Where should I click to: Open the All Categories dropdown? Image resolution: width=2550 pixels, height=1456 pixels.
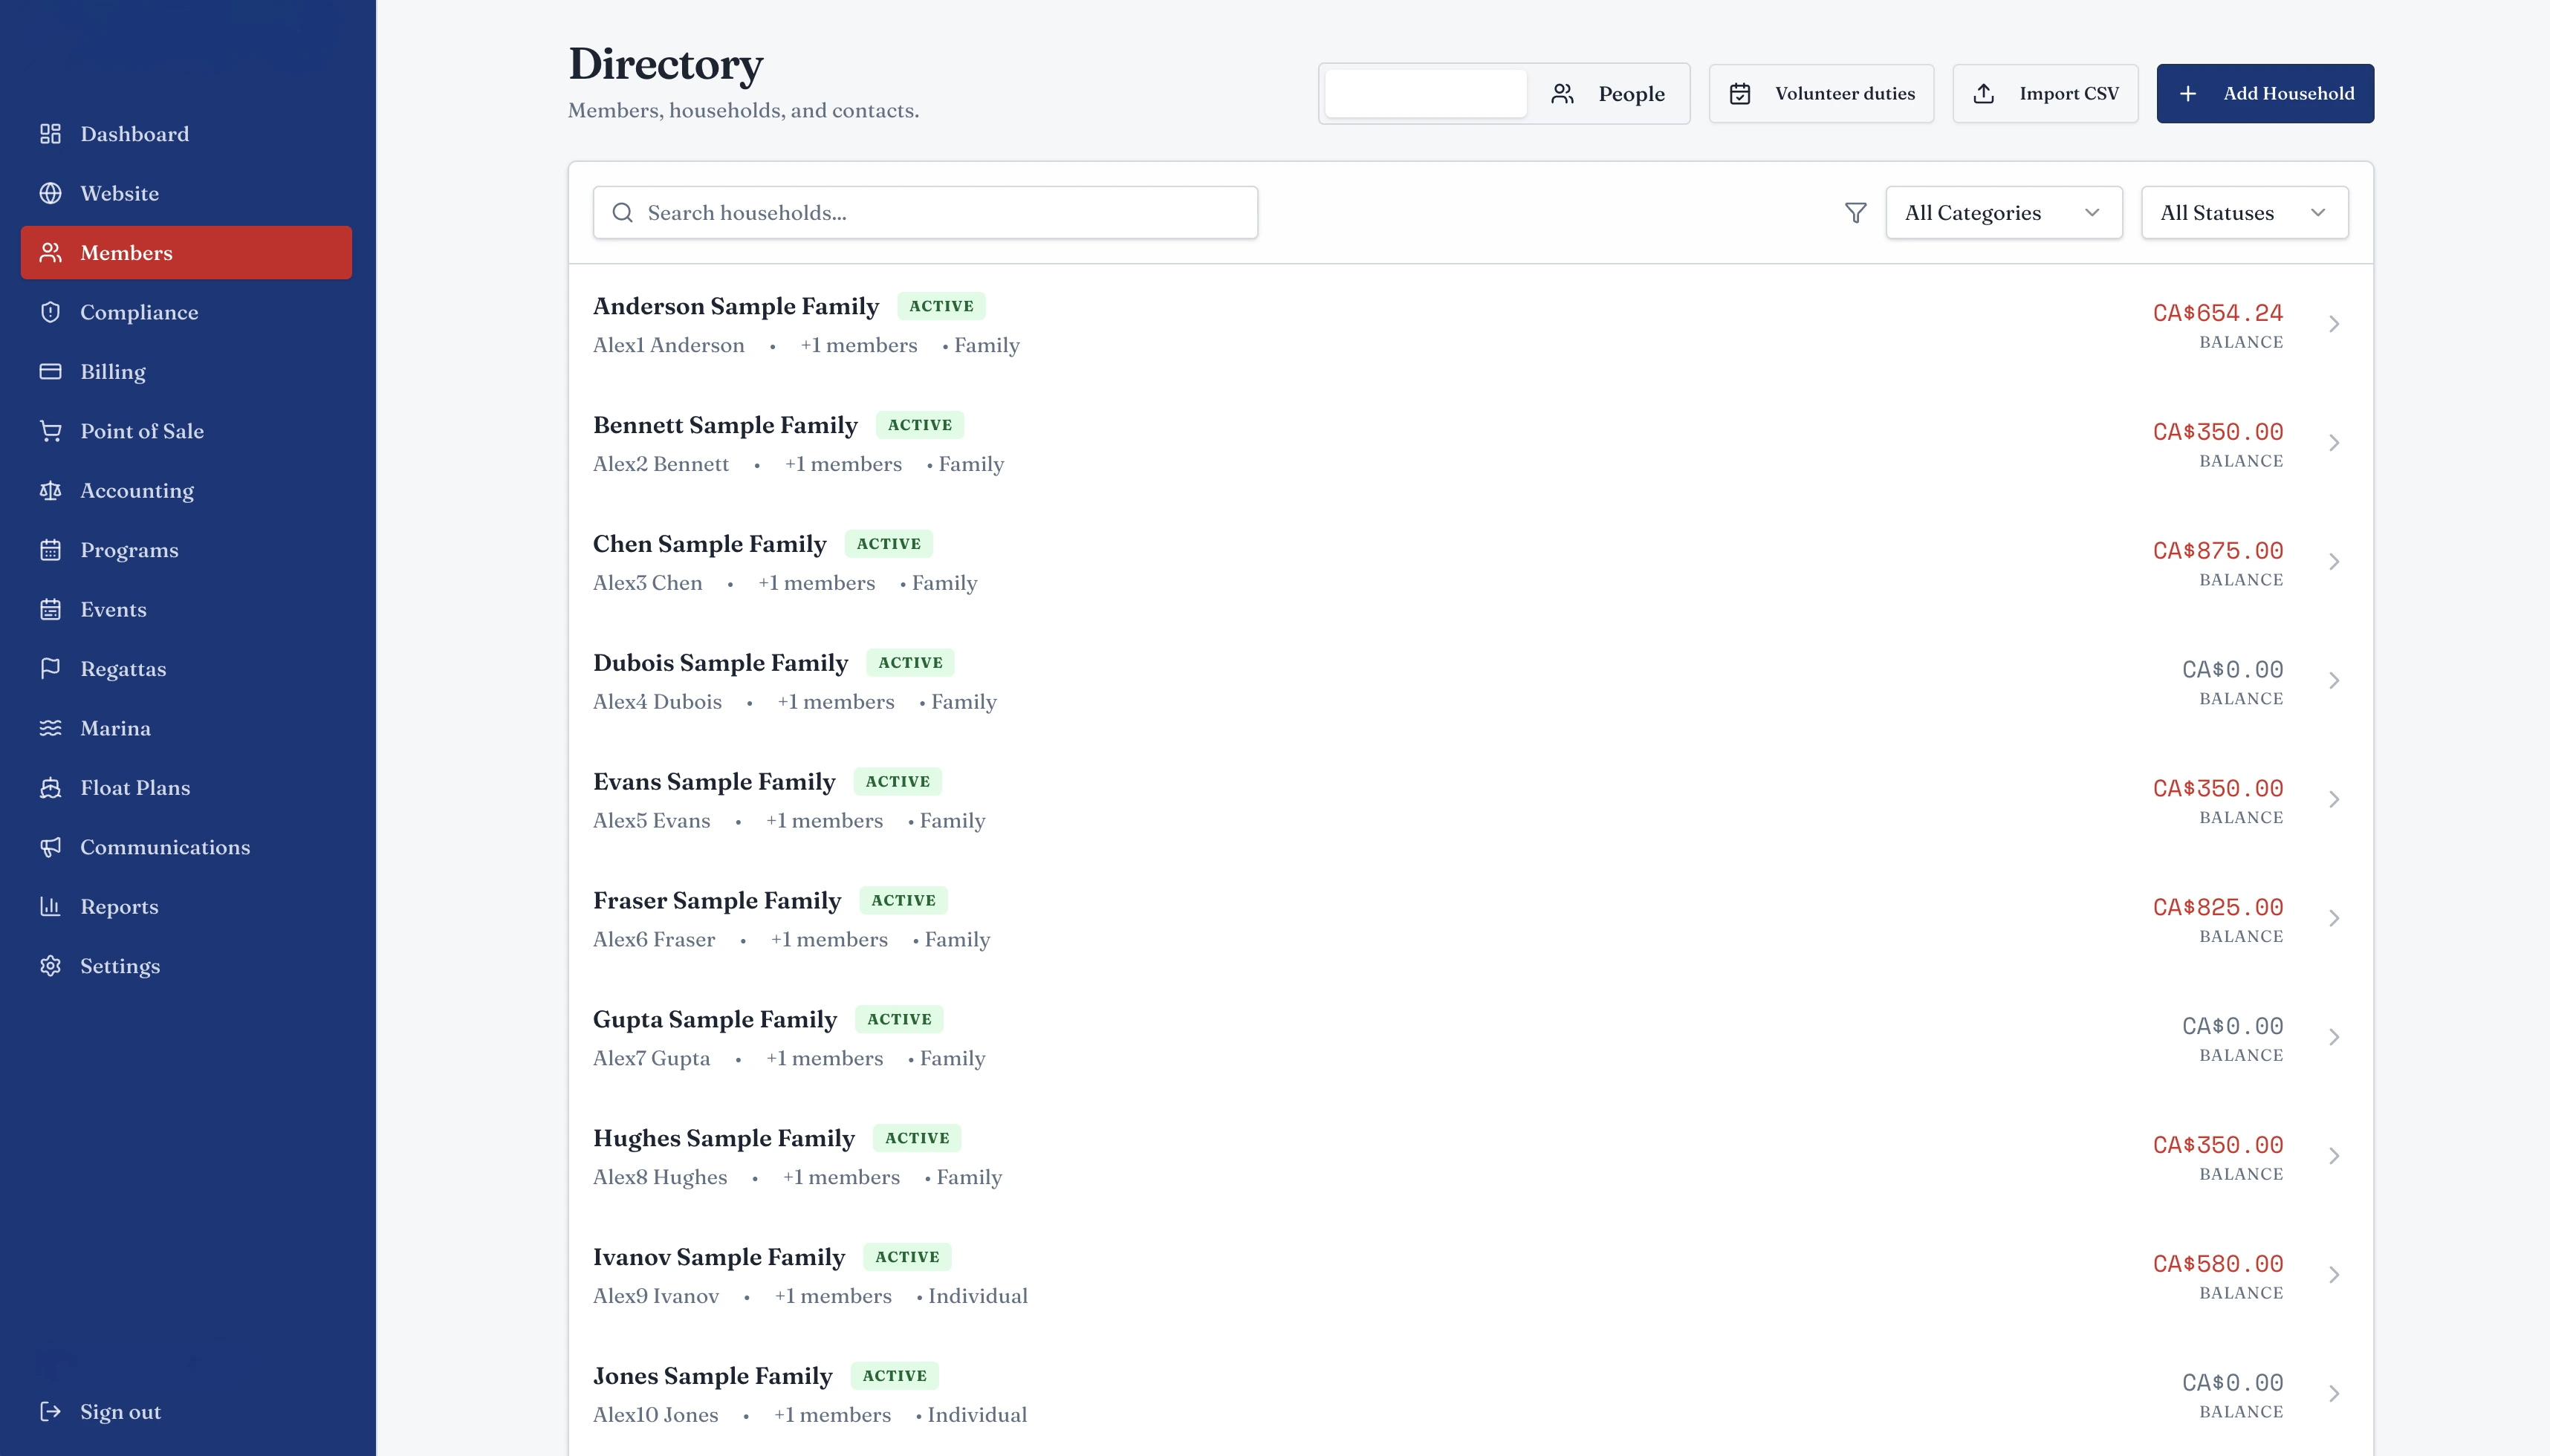[x=2004, y=212]
